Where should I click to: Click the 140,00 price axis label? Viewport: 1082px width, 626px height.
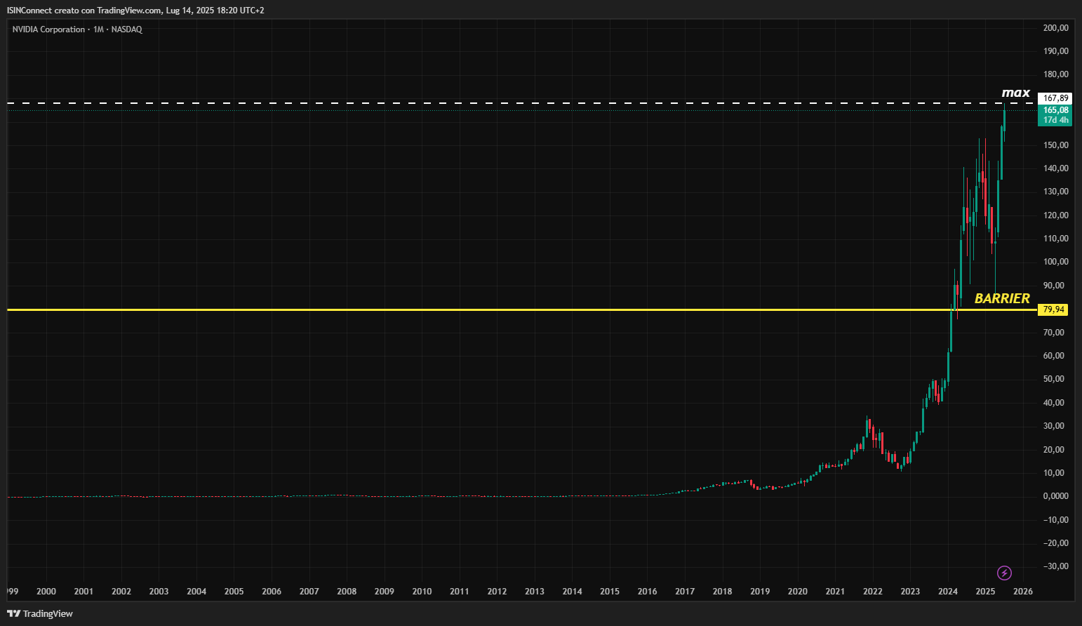pyautogui.click(x=1055, y=168)
